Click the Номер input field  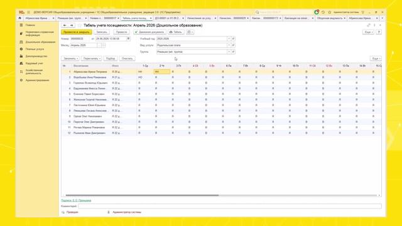click(x=80, y=39)
